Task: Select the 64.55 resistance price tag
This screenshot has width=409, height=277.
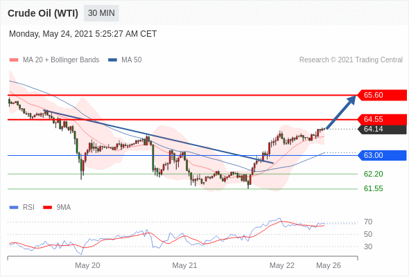Action: pyautogui.click(x=382, y=119)
